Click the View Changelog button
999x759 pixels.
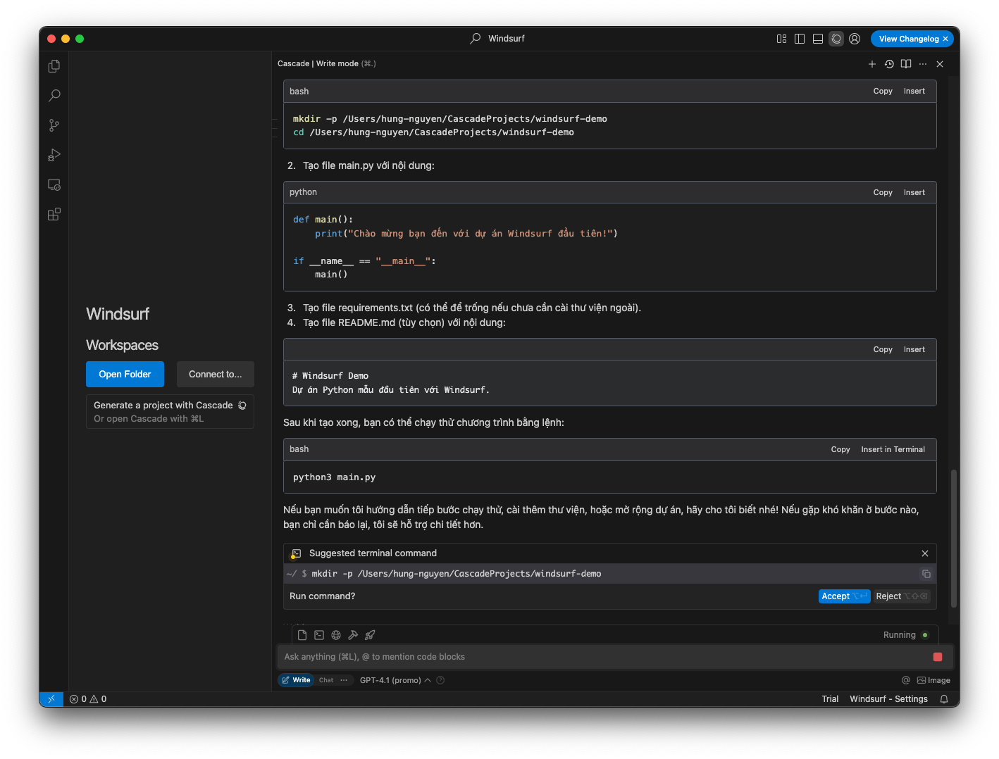[x=908, y=39]
